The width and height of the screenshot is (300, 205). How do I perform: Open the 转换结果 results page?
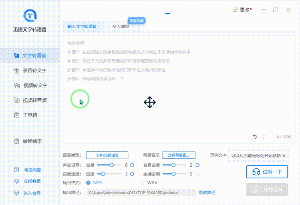30,141
